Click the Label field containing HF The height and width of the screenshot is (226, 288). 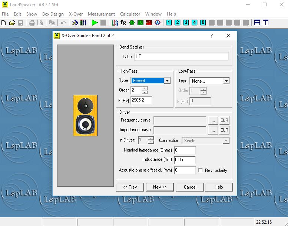tap(182, 57)
